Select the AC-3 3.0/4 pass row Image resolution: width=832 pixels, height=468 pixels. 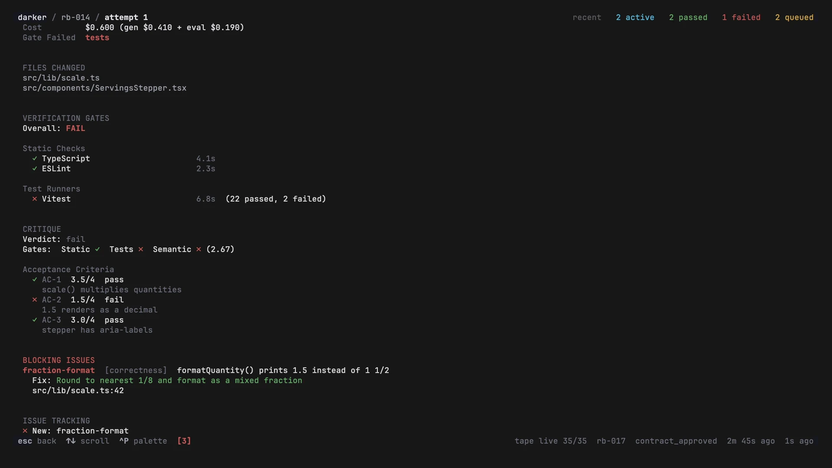pos(78,320)
